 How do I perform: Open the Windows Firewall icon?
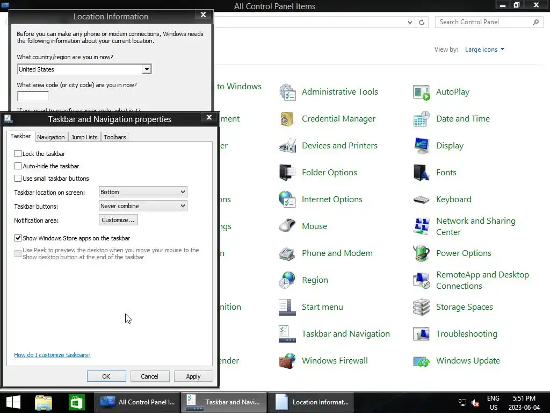288,361
